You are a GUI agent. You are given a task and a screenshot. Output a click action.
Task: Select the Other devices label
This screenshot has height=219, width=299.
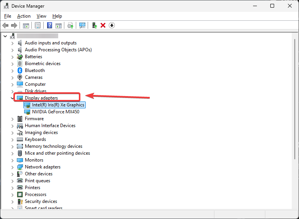[x=39, y=174]
